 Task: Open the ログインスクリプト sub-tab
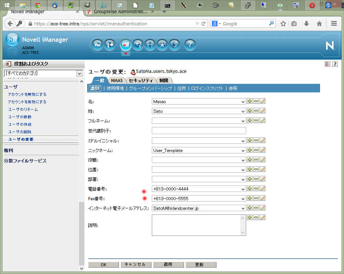(207, 88)
